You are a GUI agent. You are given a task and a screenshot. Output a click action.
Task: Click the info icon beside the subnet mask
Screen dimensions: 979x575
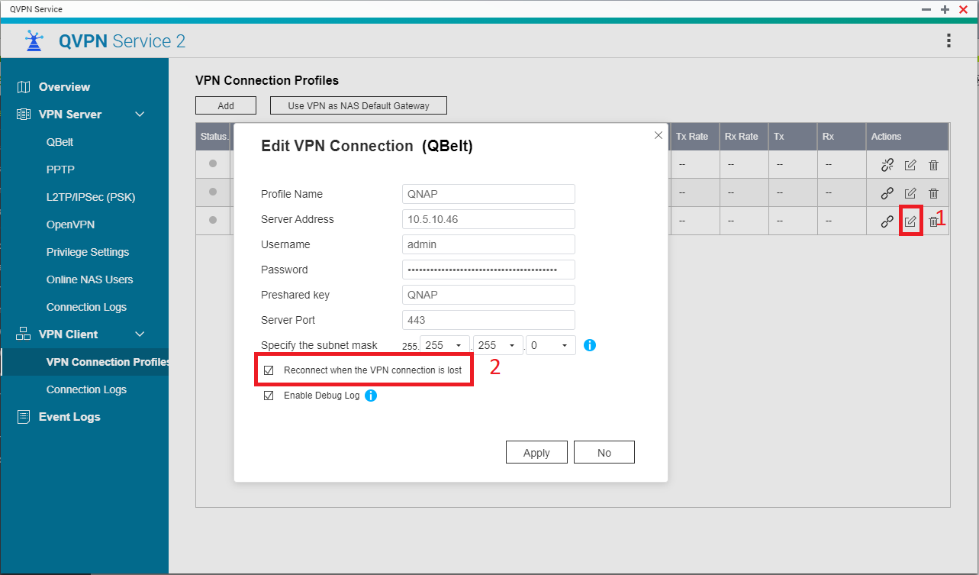click(x=589, y=344)
